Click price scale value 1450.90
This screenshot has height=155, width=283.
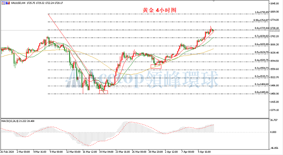coord(275,94)
